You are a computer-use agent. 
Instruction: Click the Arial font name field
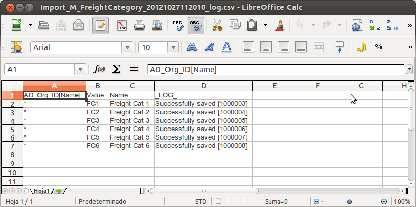coord(76,47)
